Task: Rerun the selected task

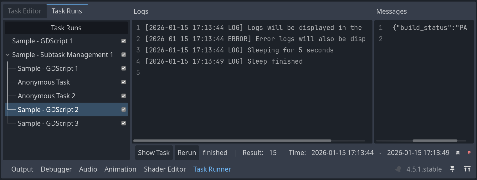Action: 187,153
